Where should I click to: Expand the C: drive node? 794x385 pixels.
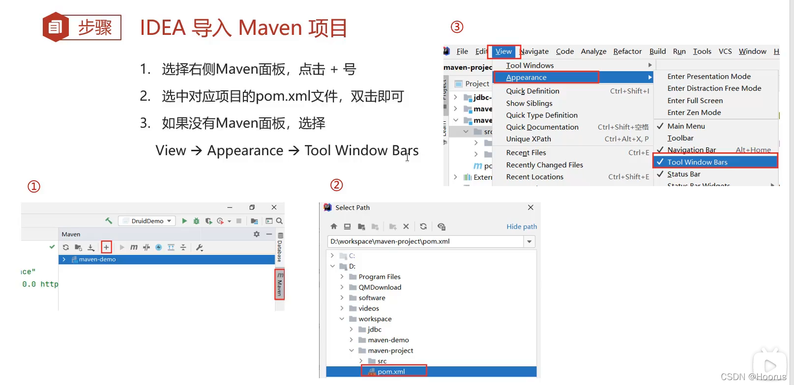[332, 256]
